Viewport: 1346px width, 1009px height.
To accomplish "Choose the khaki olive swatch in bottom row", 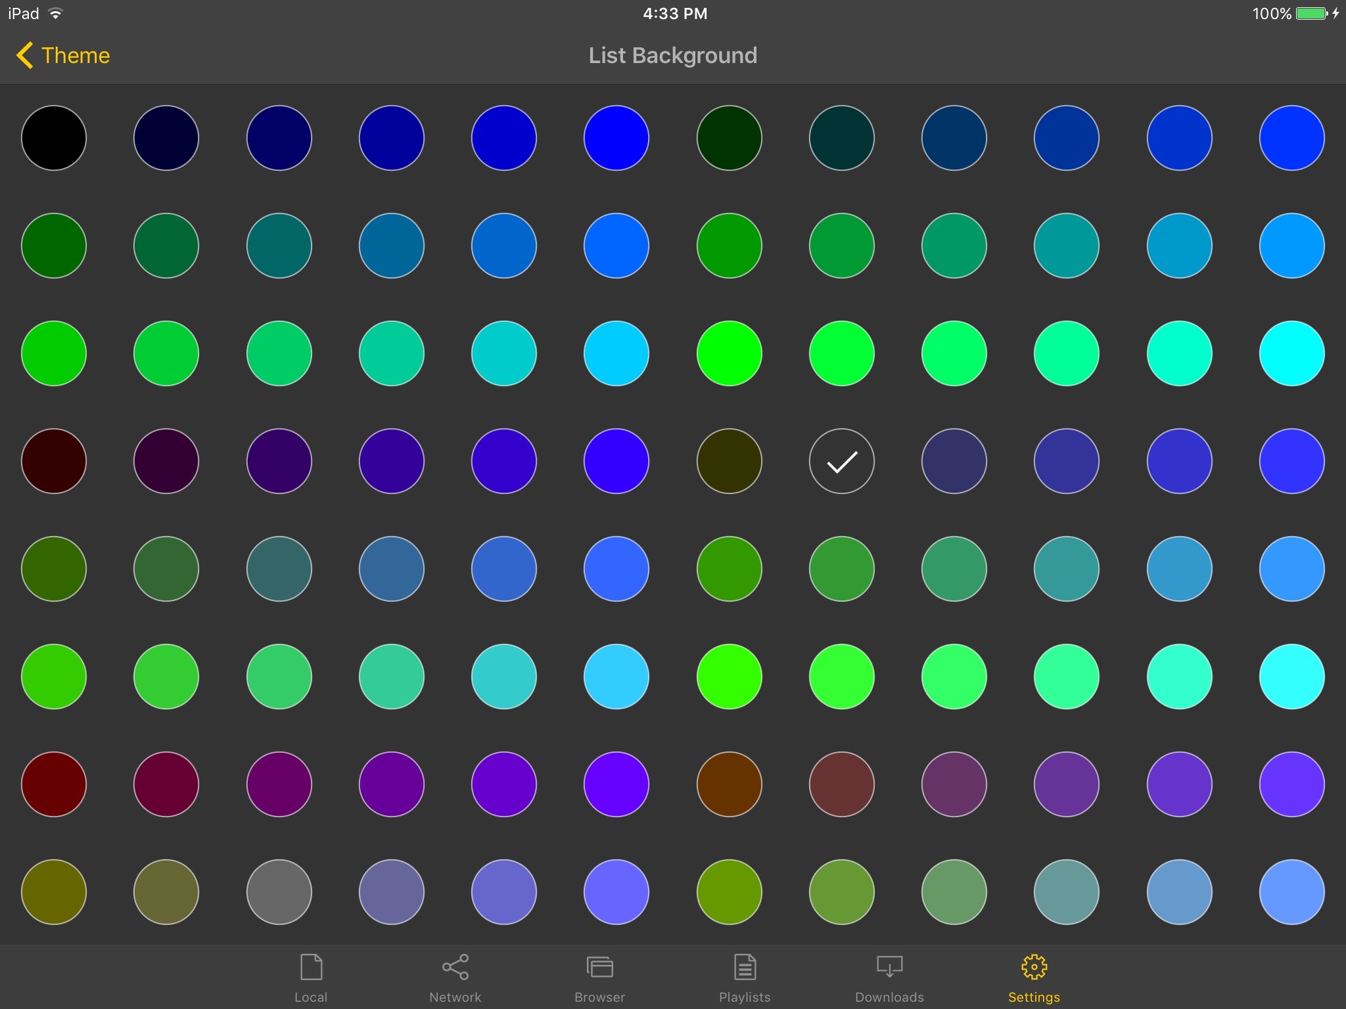I will tap(166, 892).
